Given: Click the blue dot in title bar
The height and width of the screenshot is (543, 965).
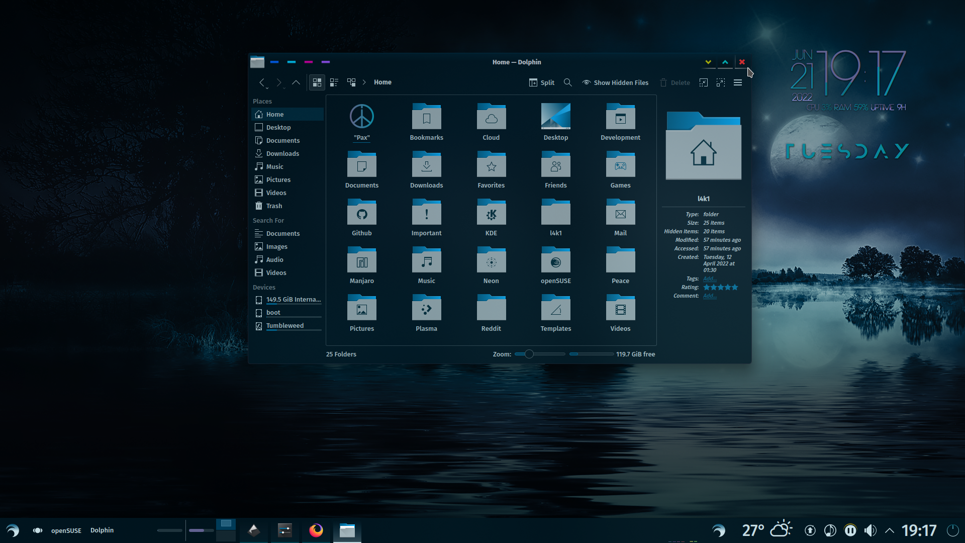Looking at the screenshot, I should 274,62.
